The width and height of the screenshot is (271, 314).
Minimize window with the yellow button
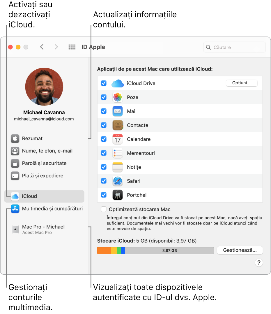point(18,47)
